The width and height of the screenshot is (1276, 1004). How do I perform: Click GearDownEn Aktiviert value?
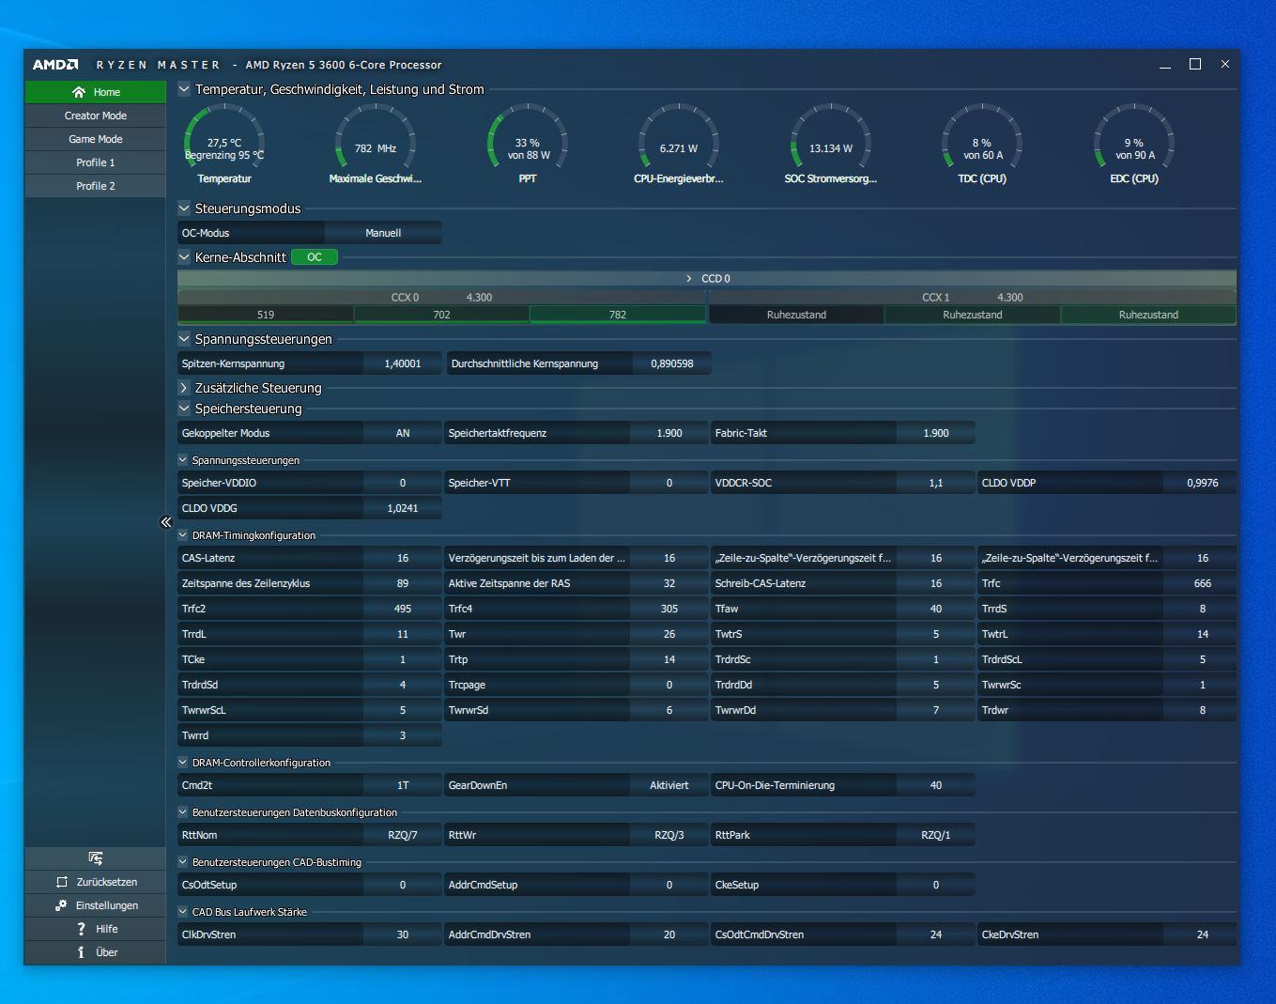click(669, 785)
